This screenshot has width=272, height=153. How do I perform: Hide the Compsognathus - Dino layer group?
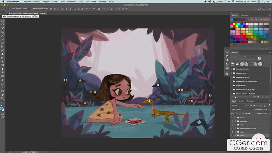click(x=232, y=128)
